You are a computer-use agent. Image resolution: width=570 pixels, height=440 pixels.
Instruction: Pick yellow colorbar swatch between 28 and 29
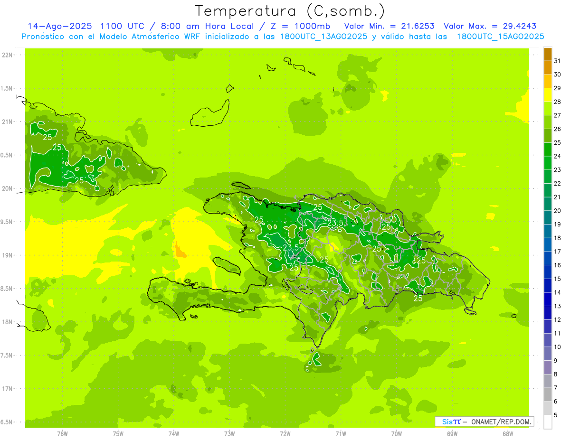click(548, 95)
